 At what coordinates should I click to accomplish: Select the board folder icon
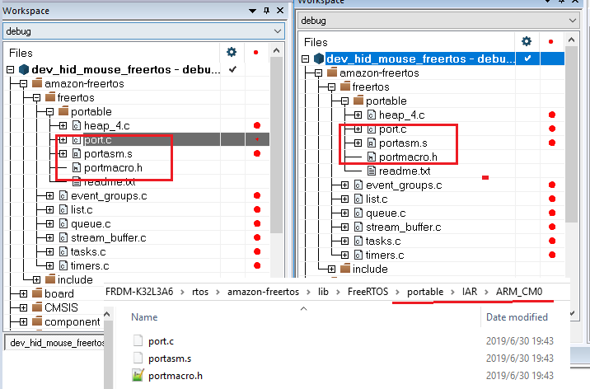tap(35, 293)
